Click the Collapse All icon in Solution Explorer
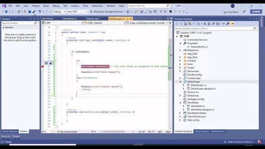 pos(213,24)
